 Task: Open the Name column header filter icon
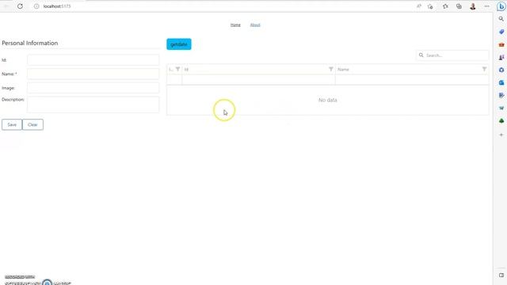(484, 69)
